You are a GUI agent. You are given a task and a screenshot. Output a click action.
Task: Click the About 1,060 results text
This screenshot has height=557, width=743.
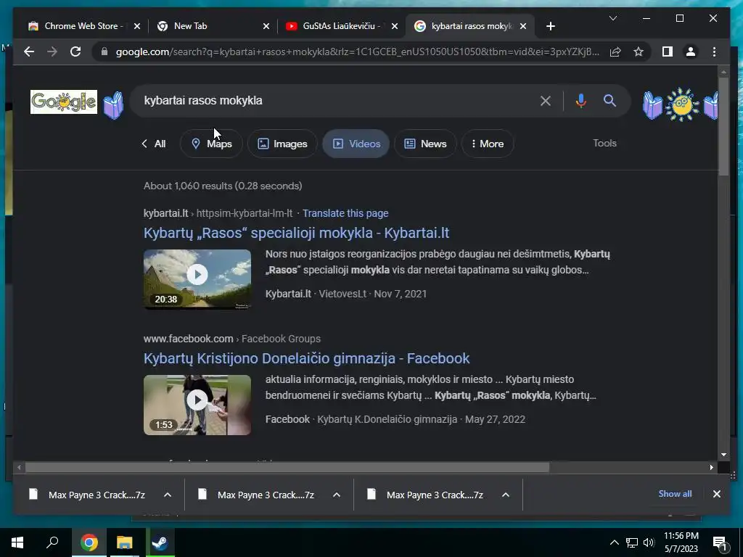pos(223,186)
